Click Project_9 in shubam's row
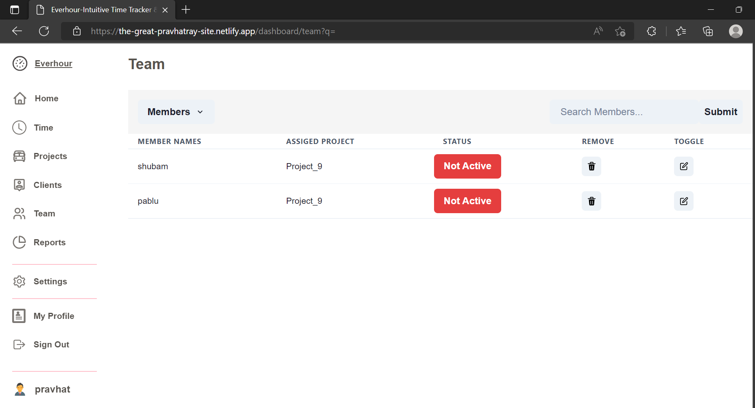 coord(304,166)
